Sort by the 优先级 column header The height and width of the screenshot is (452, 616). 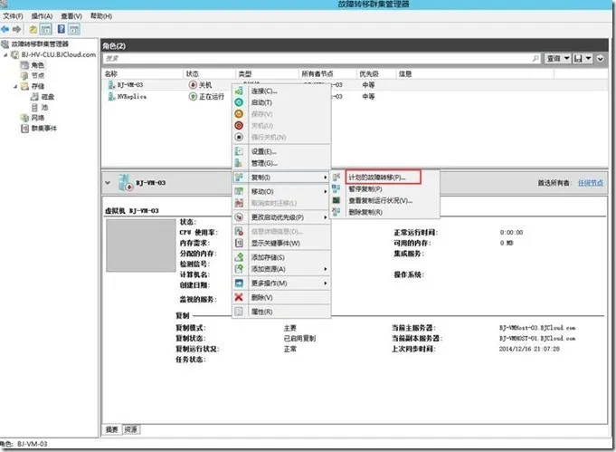[x=375, y=73]
